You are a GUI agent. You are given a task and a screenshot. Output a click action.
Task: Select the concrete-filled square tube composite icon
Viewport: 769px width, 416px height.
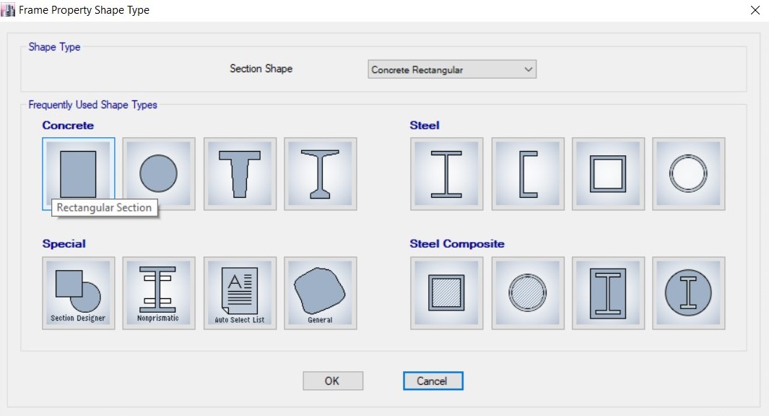(446, 292)
